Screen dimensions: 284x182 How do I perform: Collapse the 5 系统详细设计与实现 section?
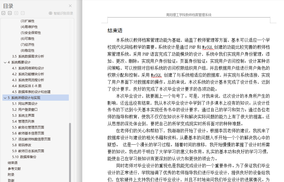click(x=5, y=98)
